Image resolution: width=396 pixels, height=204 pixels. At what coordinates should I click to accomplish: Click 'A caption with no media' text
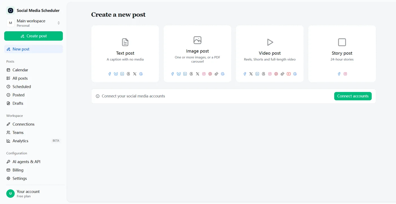125,59
